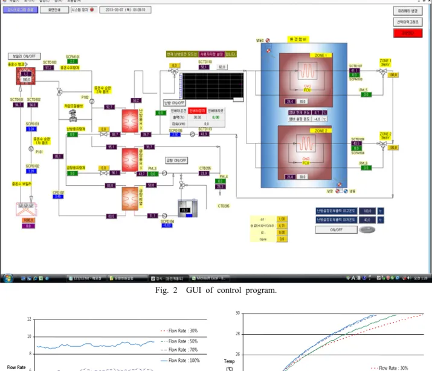432x371 pixels.
Task: Click the pump symbol above SCPD104
Action: pyautogui.click(x=164, y=215)
